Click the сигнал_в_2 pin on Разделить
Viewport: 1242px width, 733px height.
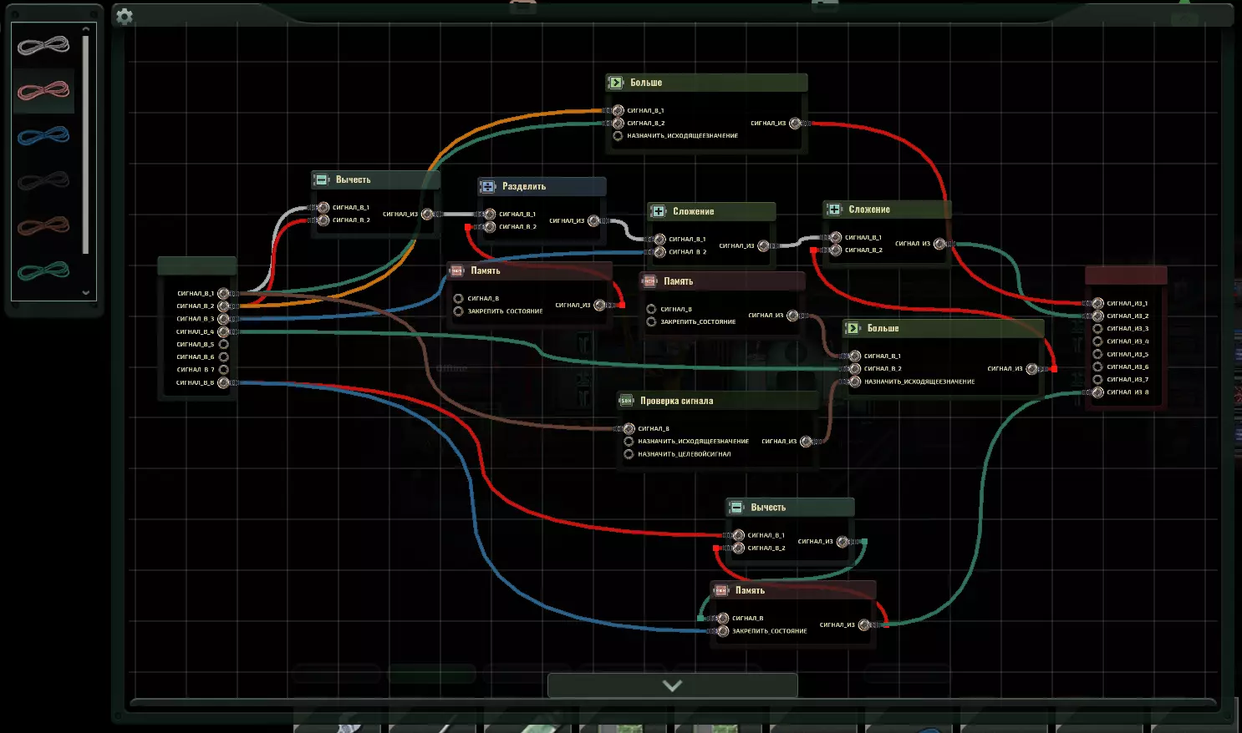491,226
